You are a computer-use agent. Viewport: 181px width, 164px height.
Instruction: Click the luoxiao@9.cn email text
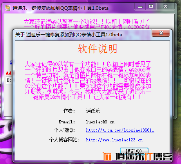tap(100, 122)
